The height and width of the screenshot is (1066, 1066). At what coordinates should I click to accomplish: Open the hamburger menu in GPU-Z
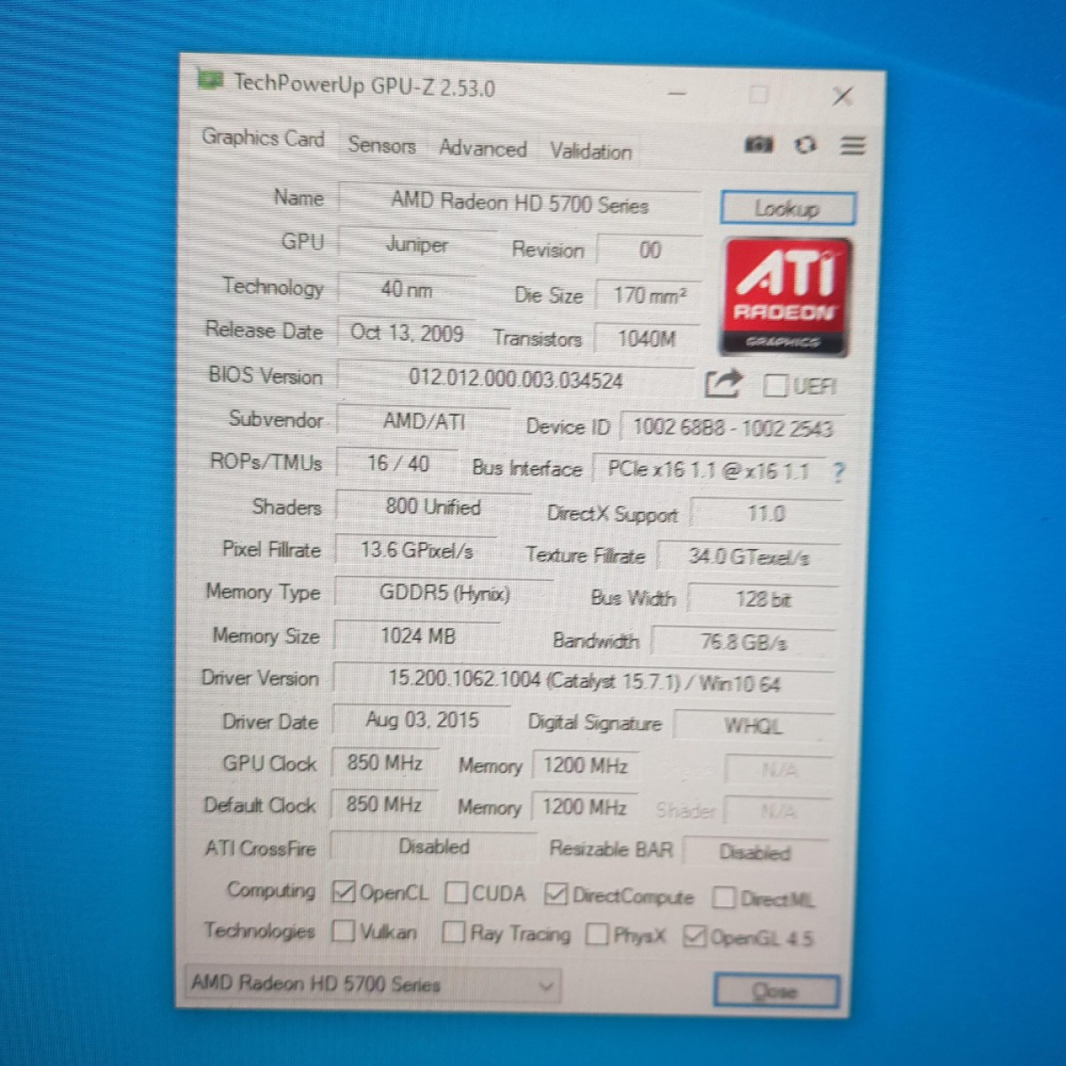click(x=853, y=146)
